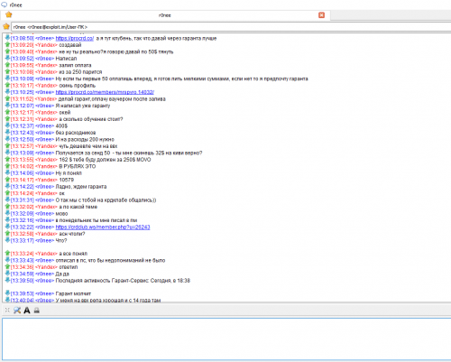Open the procrd.co members mrspyro.14032 link
The image size is (451, 362).
[x=105, y=92]
